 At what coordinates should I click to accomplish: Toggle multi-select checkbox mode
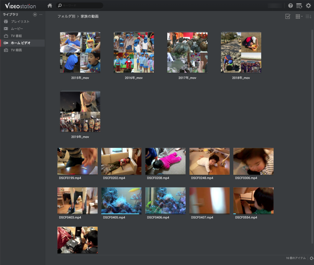tap(288, 16)
